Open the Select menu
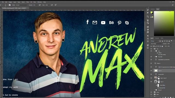The height and width of the screenshot is (98, 175). (23, 2)
